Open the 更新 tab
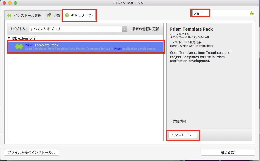Screen dimensions: 260x161 coord(53,15)
